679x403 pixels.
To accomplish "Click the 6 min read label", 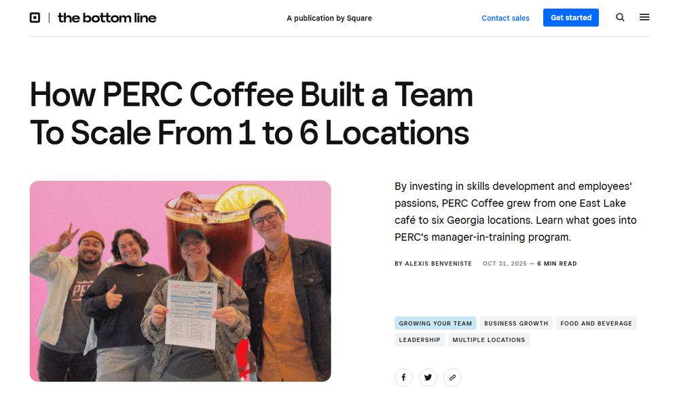I will [557, 264].
